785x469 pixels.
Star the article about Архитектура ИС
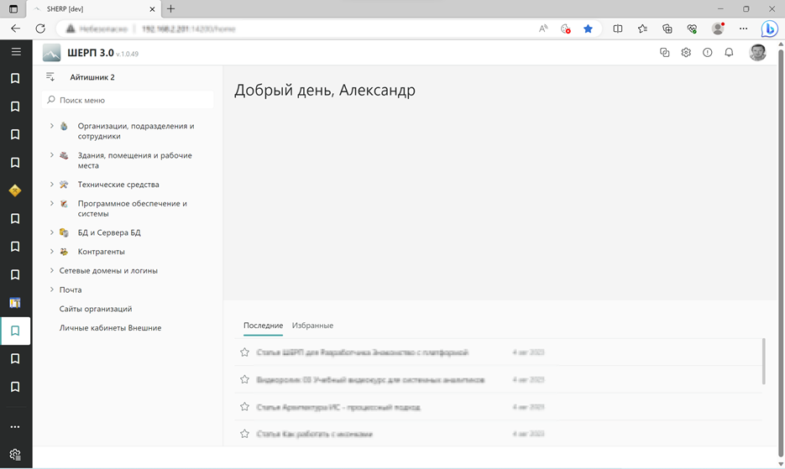click(x=245, y=407)
